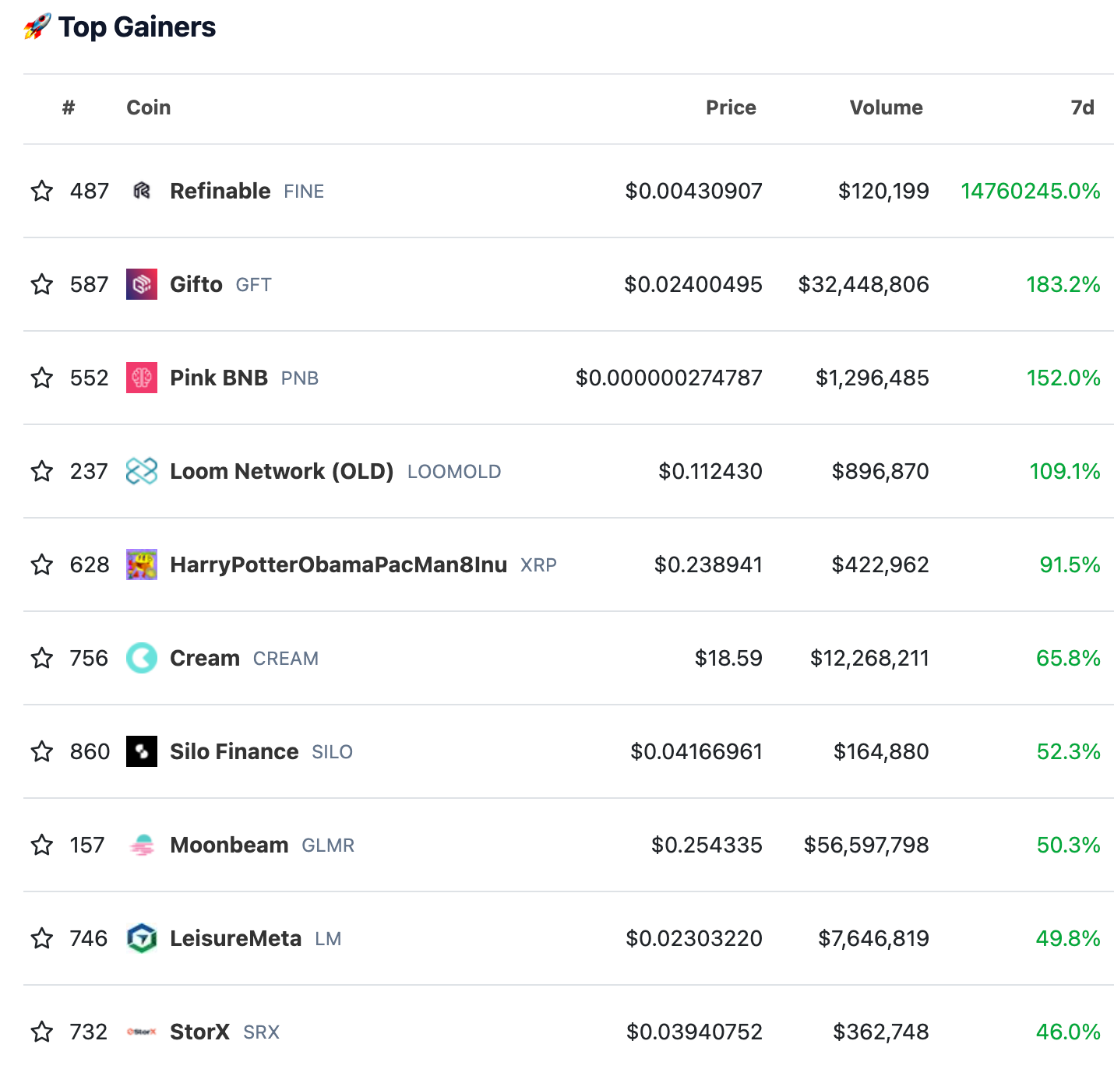Open the Moonbeam coin page link
Screen dimensions: 1114x1076
pyautogui.click(x=229, y=845)
